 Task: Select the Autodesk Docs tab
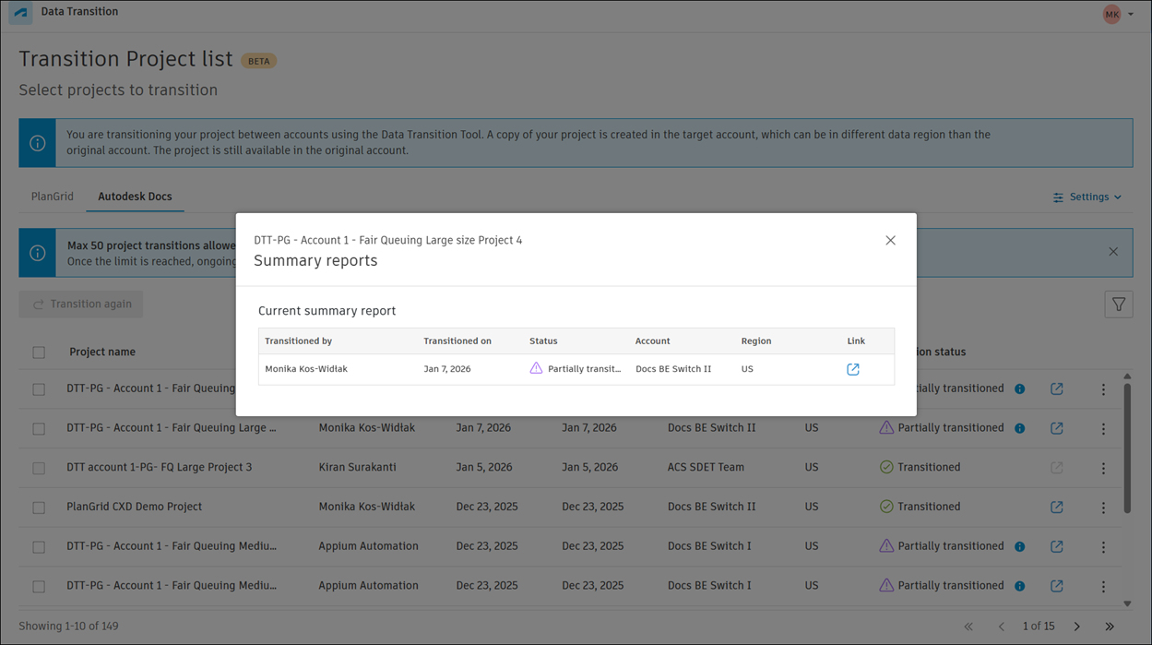(x=135, y=197)
